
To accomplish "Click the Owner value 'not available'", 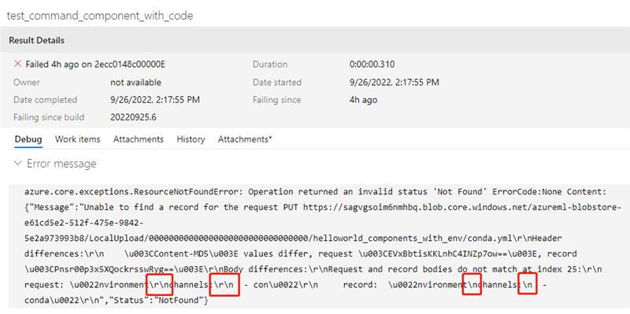I will 135,83.
